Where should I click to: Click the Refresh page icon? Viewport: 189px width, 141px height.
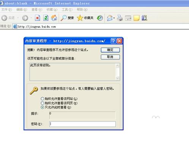point(46,18)
